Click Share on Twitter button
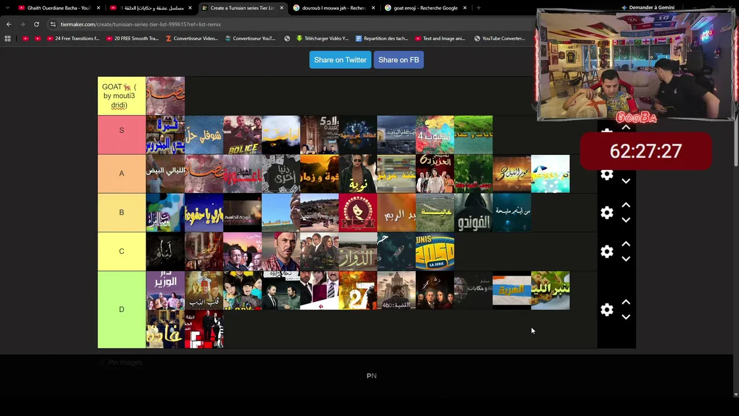739x416 pixels. pos(340,60)
